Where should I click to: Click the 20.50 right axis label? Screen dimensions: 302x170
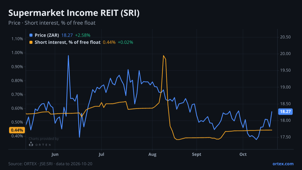285,37
